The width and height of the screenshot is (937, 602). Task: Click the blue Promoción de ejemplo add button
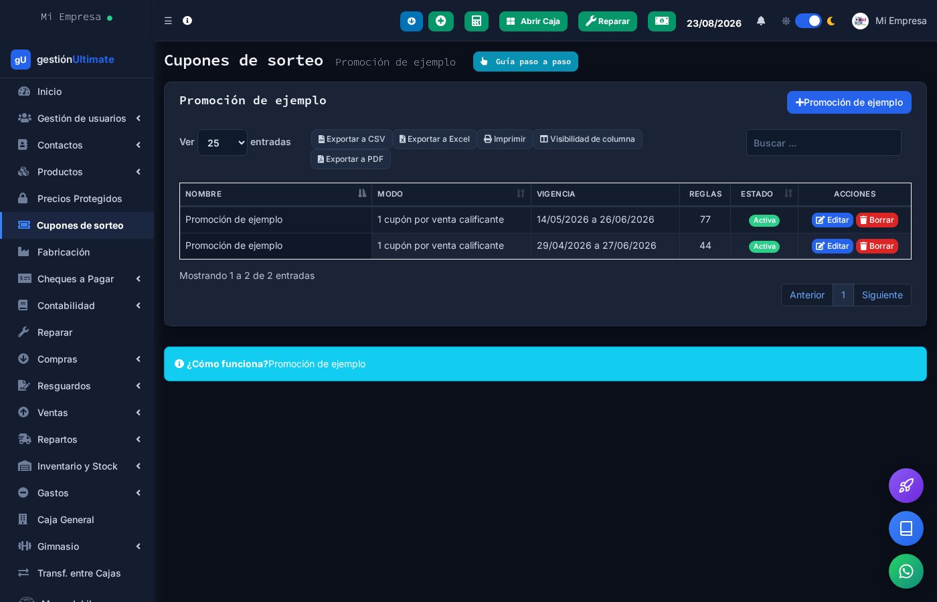849,102
